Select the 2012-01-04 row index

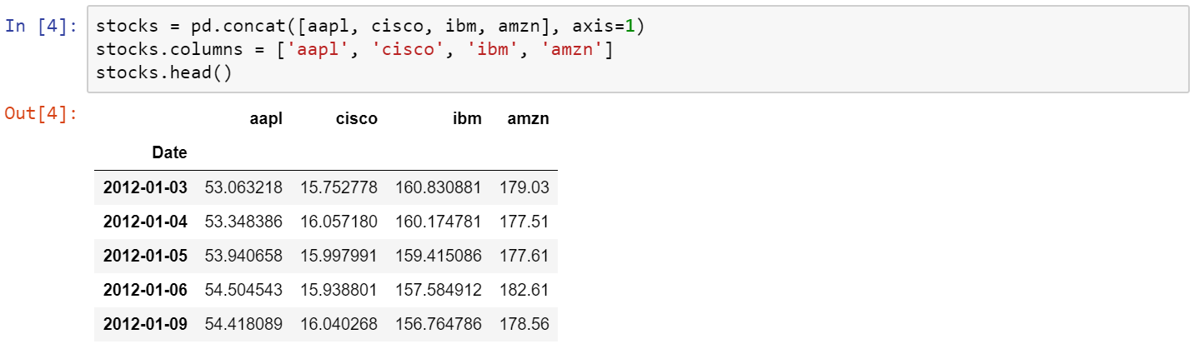pos(145,222)
